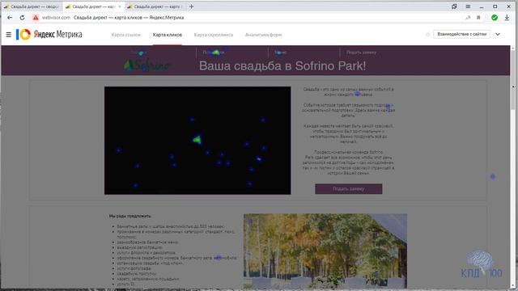Close the active 'Свадьба директ' tab
Viewport: 518px width, 291px height.
[x=120, y=6]
